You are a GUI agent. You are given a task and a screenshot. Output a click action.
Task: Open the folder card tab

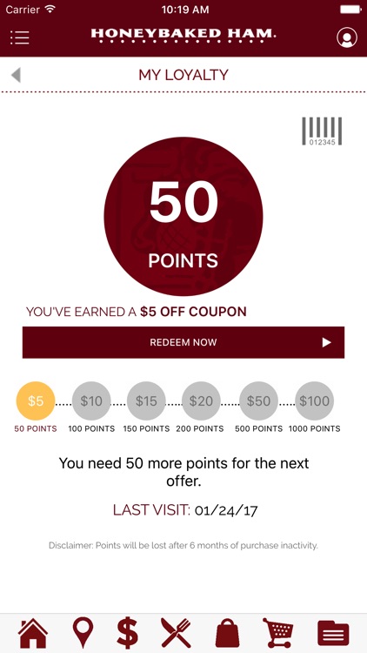333,634
